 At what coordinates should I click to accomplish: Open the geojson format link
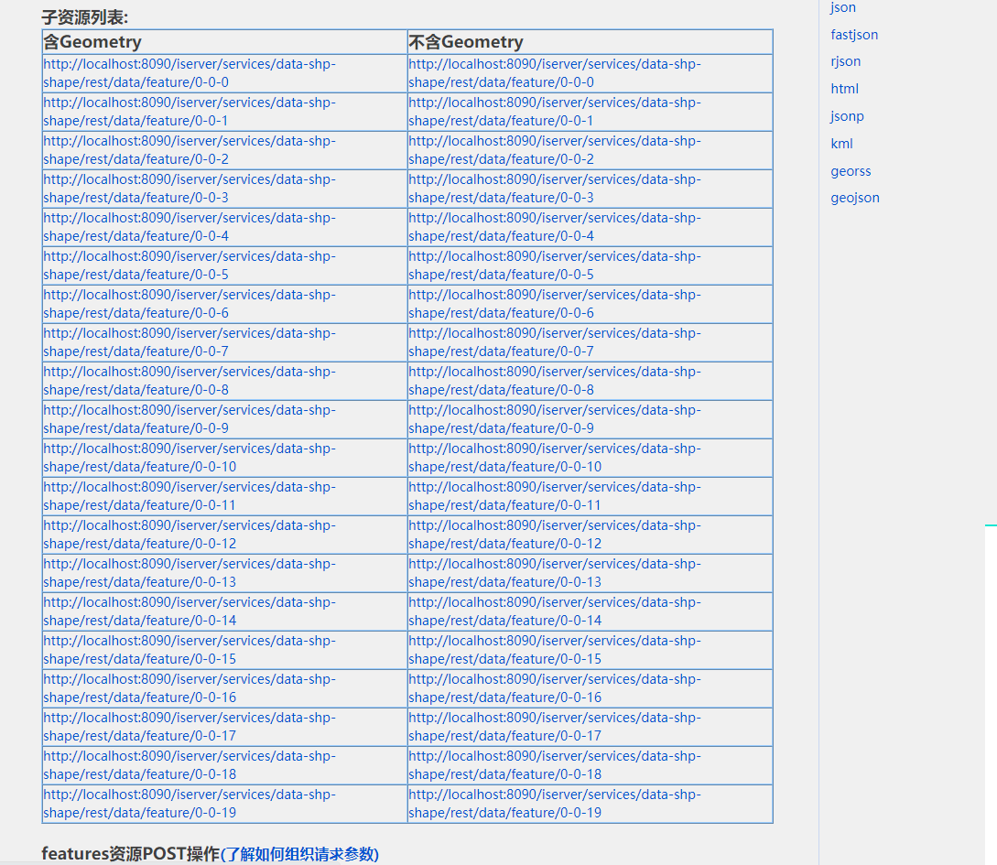pos(854,198)
